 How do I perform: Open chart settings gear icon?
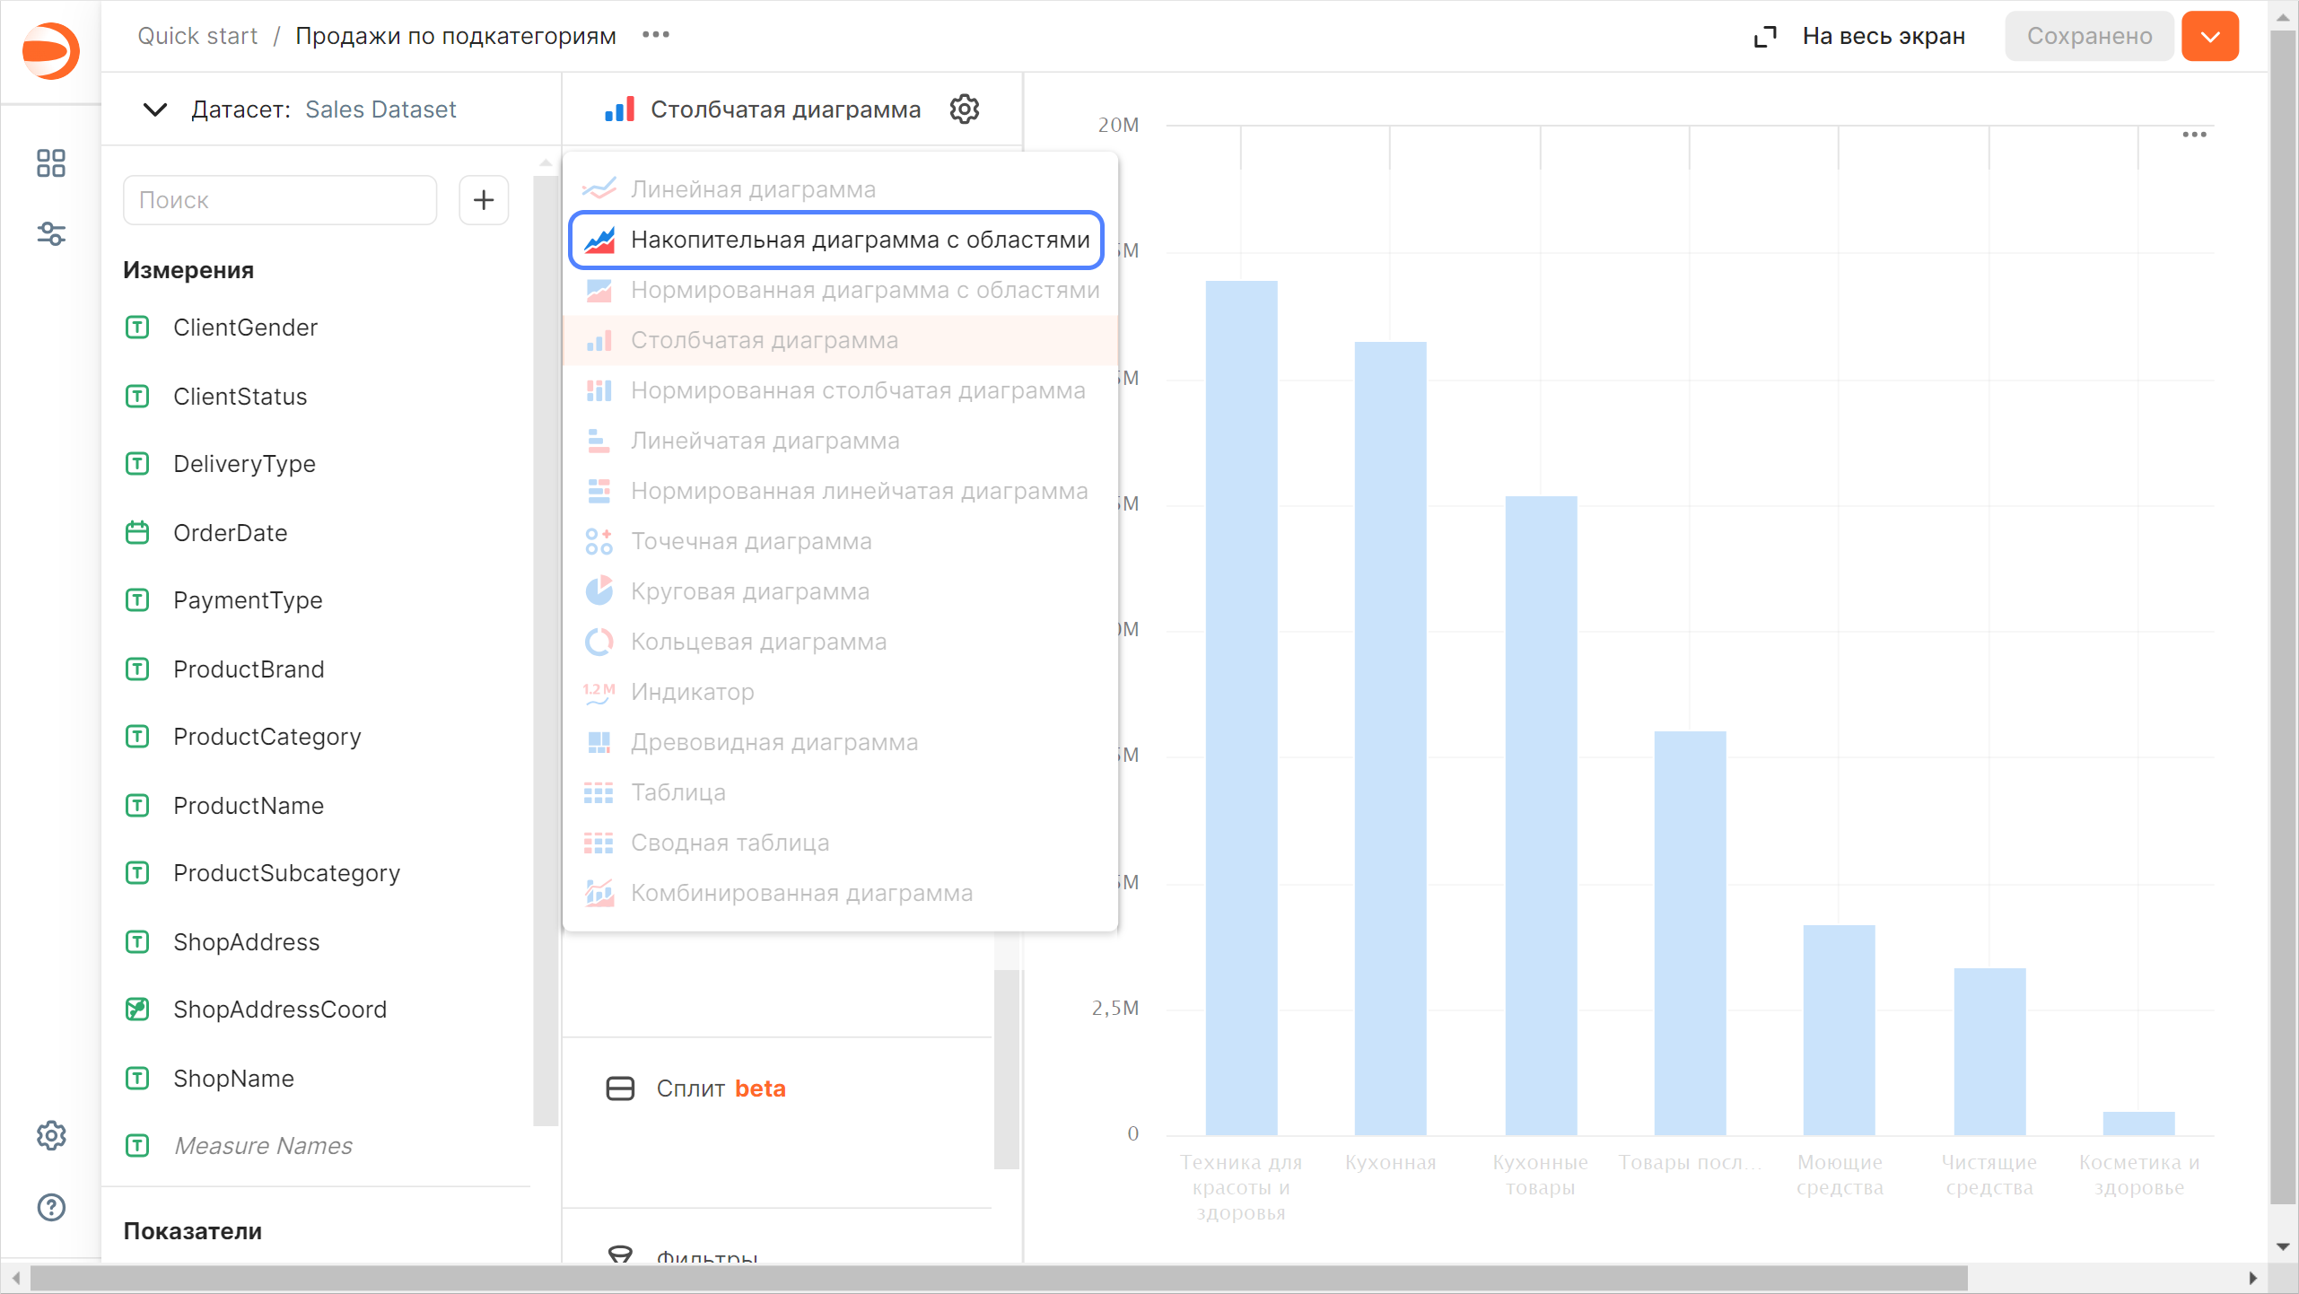click(965, 109)
